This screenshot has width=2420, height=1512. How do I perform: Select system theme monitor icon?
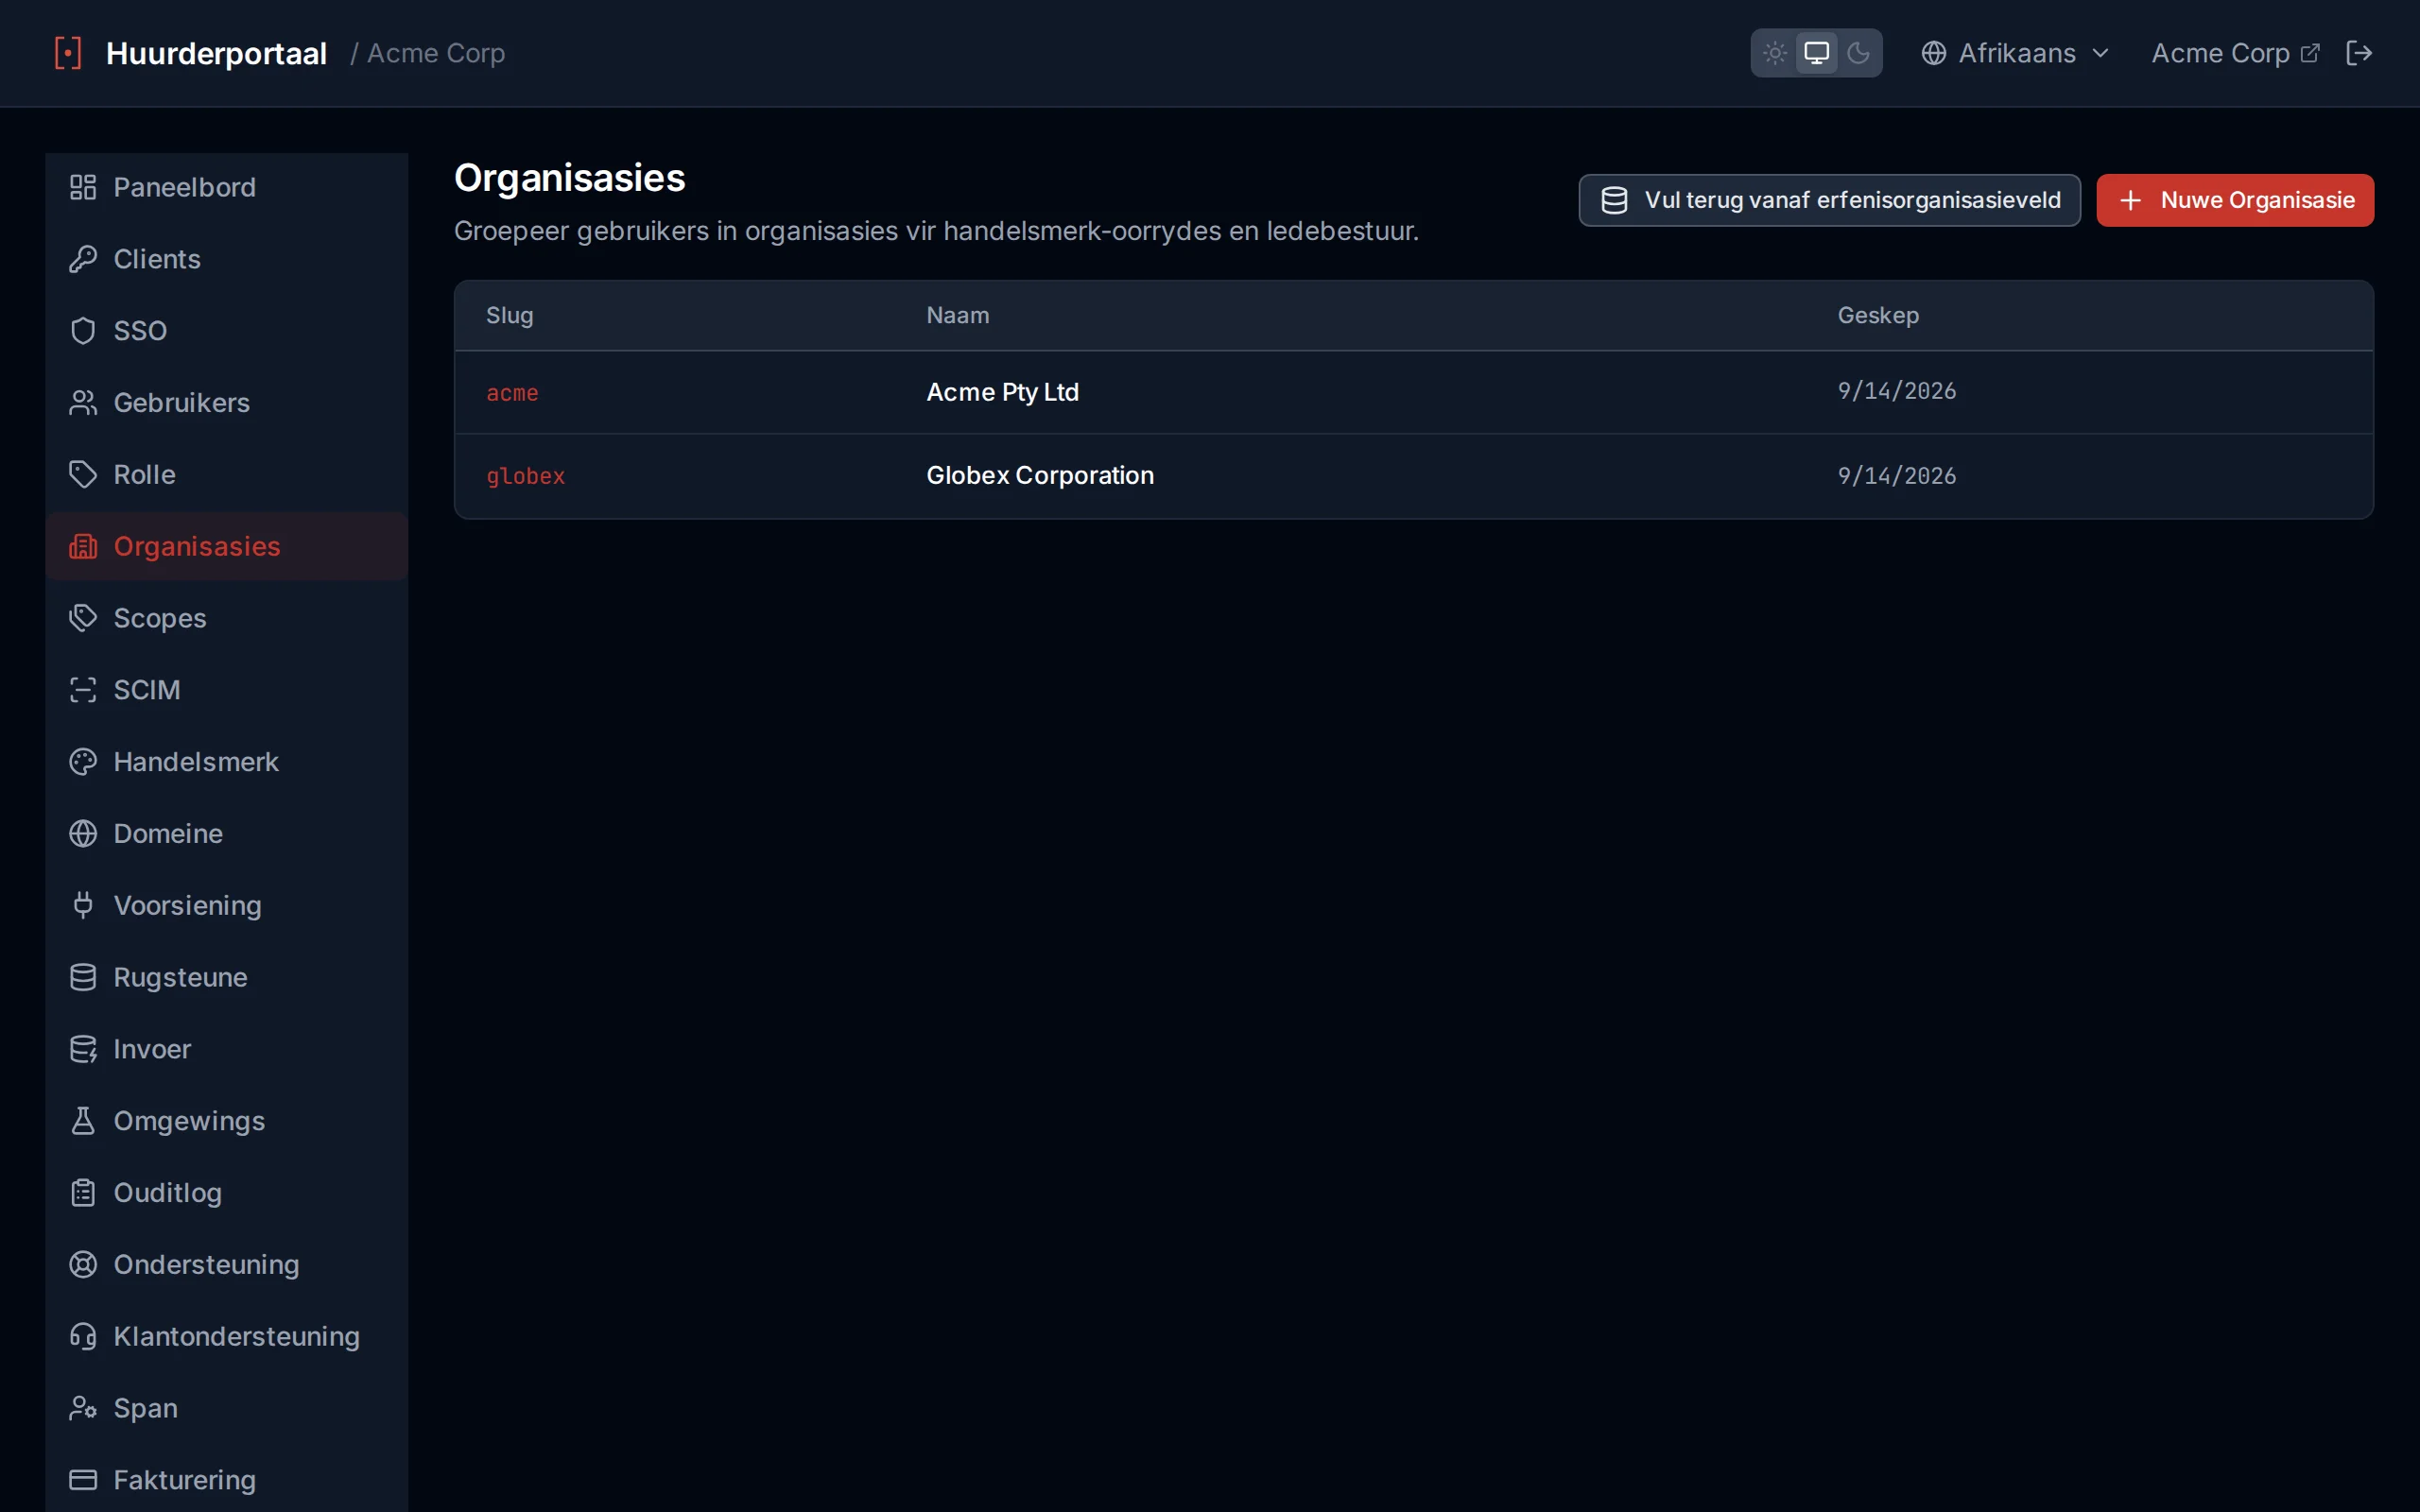[x=1816, y=53]
